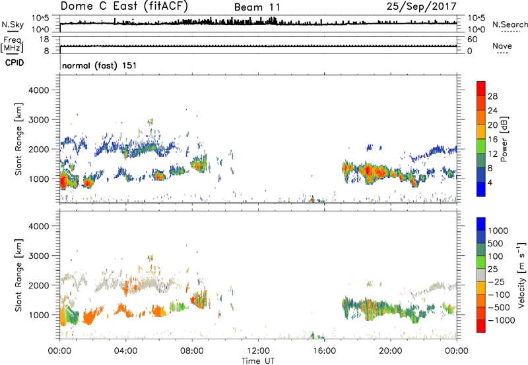Select the 'Beam 11' header label
The width and height of the screenshot is (528, 365).
click(257, 7)
